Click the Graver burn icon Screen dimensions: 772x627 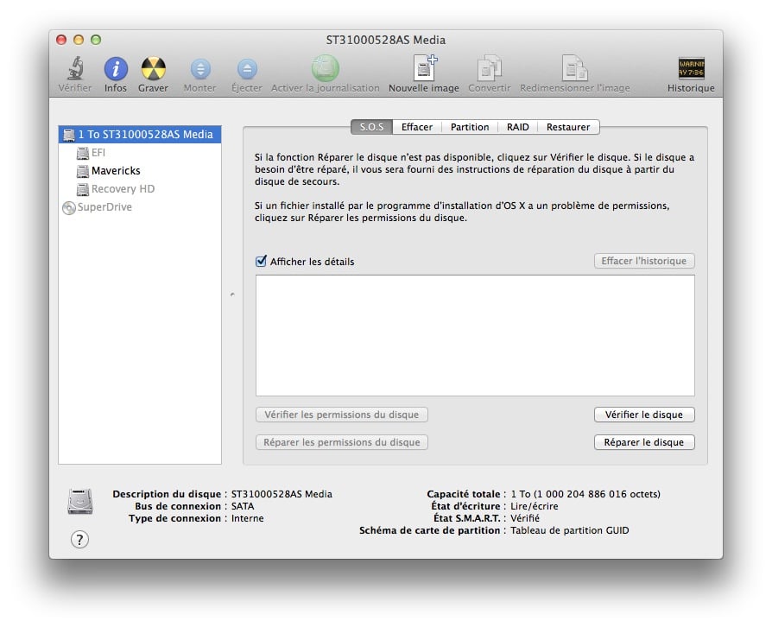coord(153,69)
